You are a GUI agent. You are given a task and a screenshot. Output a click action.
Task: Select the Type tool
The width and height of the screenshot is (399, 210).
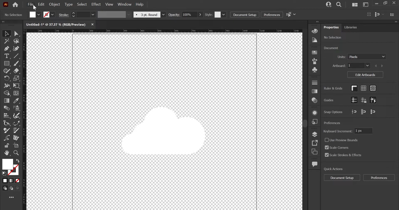pyautogui.click(x=7, y=56)
